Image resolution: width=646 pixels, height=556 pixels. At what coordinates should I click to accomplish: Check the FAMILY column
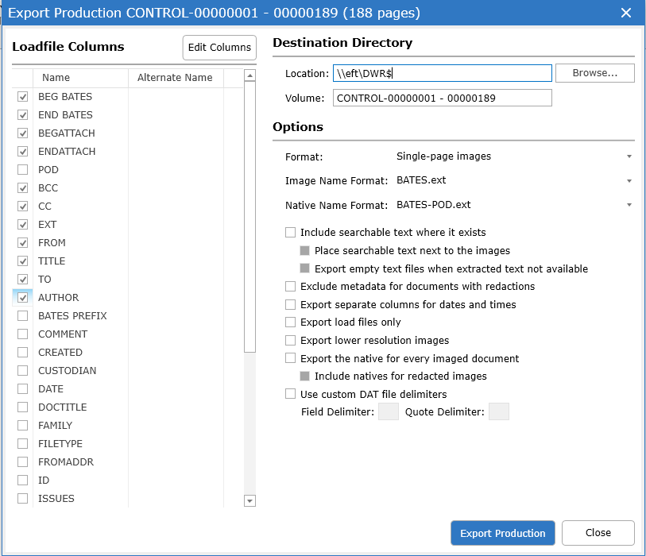[23, 426]
